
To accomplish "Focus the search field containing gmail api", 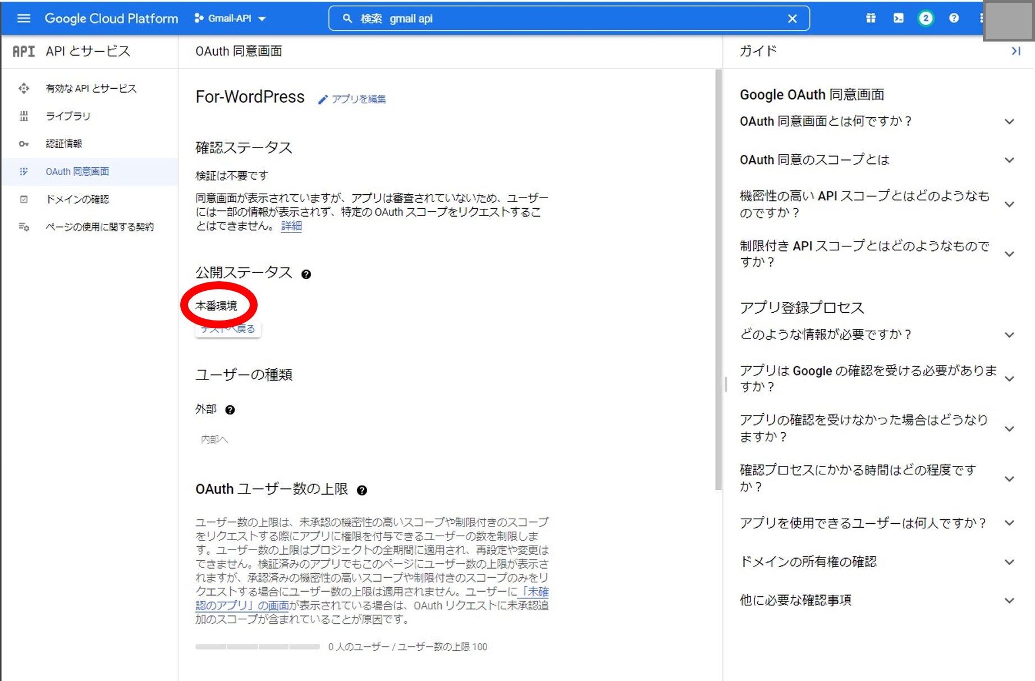I will click(569, 18).
